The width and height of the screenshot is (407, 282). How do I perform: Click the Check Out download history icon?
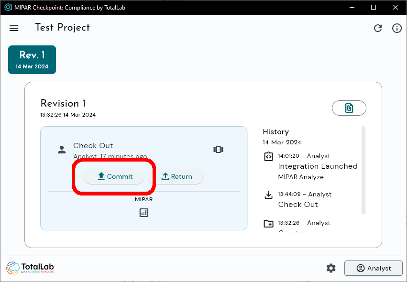pyautogui.click(x=268, y=195)
